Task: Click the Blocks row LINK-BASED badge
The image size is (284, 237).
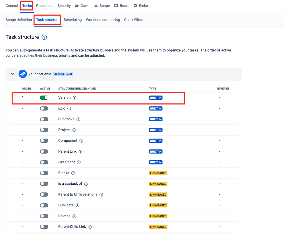Action: [x=158, y=173]
